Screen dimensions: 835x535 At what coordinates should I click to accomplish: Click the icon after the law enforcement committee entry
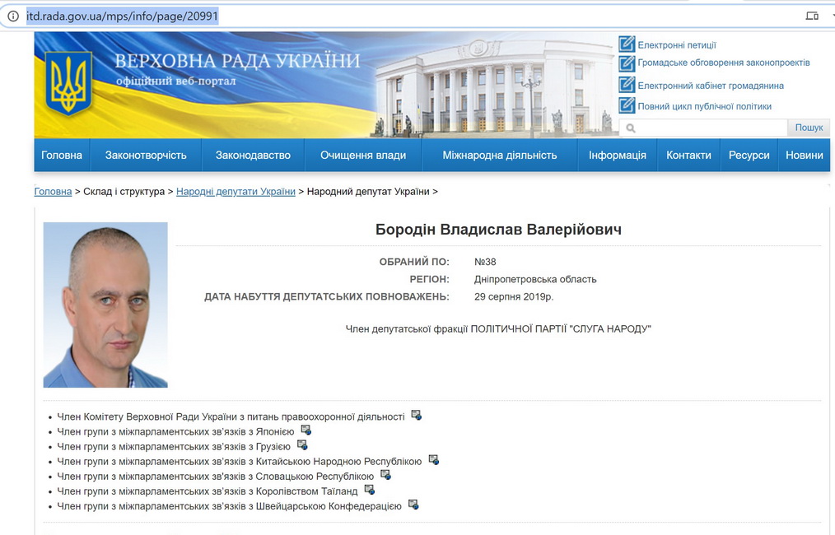coord(416,416)
